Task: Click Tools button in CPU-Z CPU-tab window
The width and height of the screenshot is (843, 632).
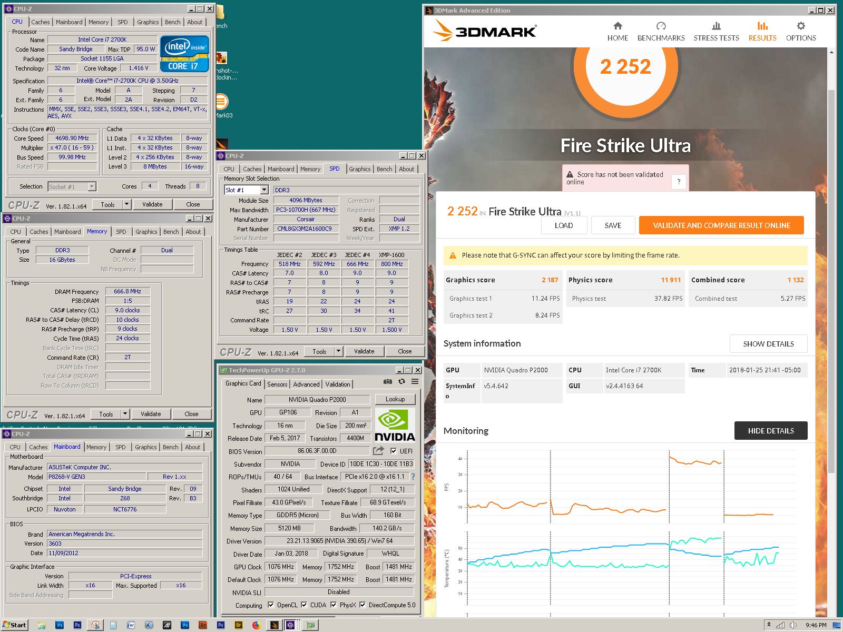Action: coord(107,204)
